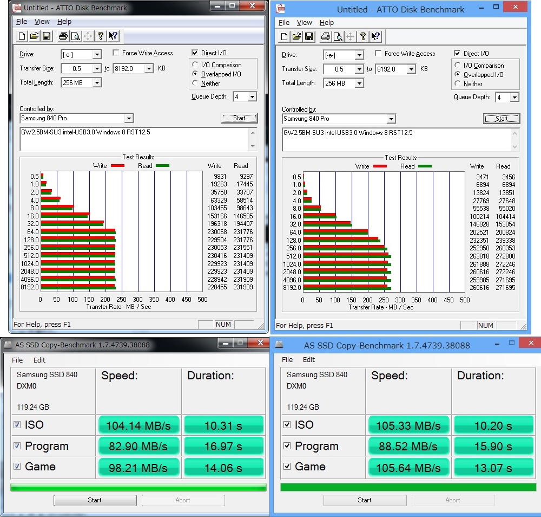This screenshot has width=541, height=517.
Task: Click the left ATTO window title bar app icon
Action: tap(17, 7)
